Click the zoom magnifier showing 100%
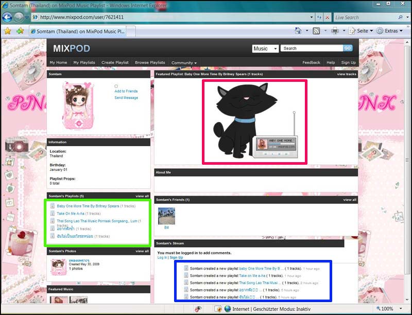This screenshot has width=412, height=315. coord(379,308)
